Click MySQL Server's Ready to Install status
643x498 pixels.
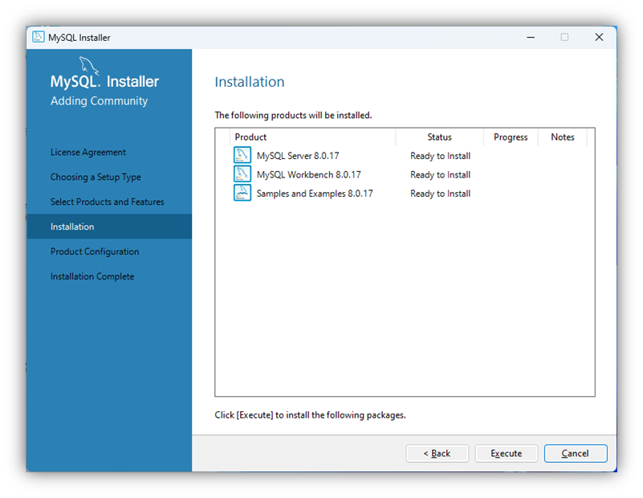(x=440, y=156)
